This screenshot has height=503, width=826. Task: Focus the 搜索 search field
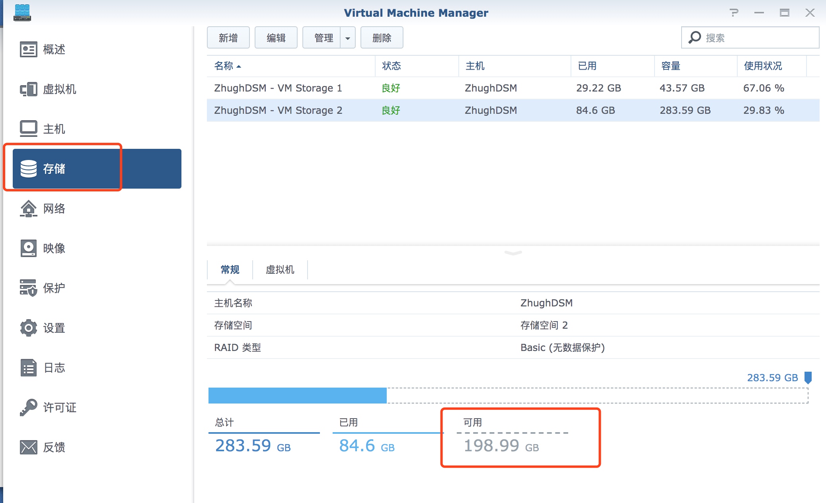pos(750,38)
